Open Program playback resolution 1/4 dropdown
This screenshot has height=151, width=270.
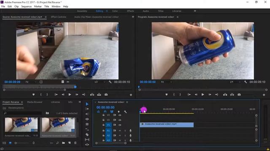pyautogui.click(x=235, y=82)
